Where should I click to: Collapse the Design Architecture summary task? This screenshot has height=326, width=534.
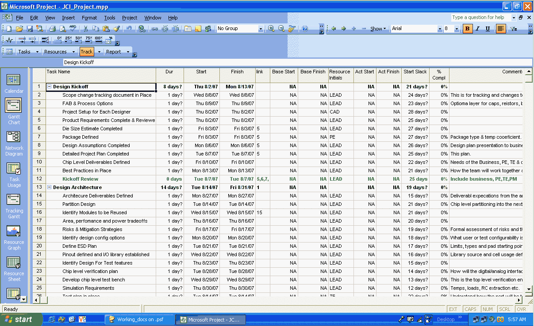click(x=50, y=187)
